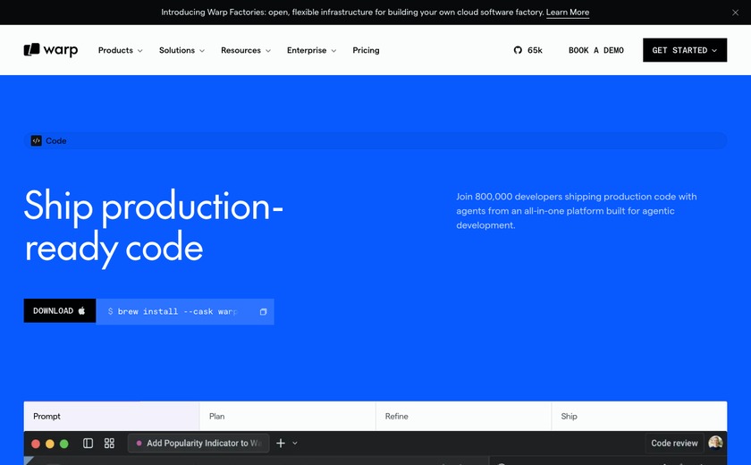Click Book a Demo
Screen dimensions: 751x465
coord(595,50)
